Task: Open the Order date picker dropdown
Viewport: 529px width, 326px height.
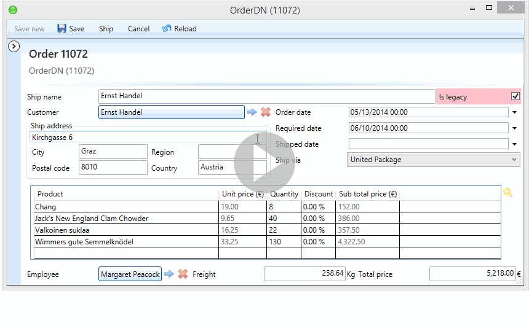Action: coord(514,112)
